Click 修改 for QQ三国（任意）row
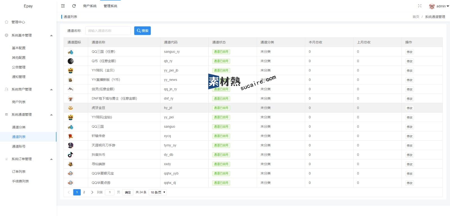Viewport: 450px width, 216px height. [409, 52]
